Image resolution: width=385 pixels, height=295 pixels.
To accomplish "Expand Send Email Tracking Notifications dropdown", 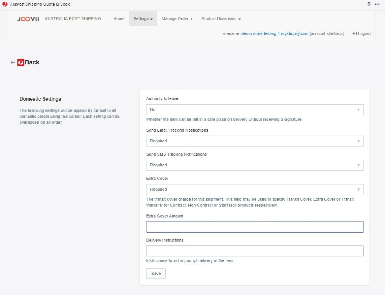I will click(255, 141).
